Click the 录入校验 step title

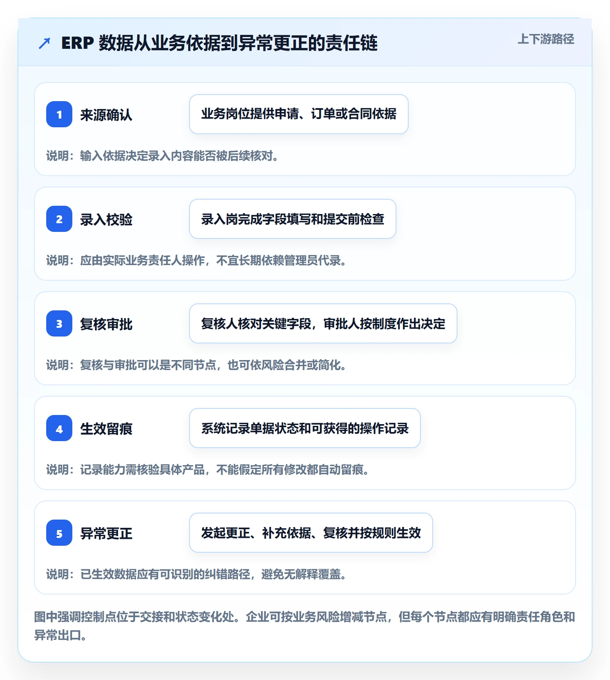106,219
